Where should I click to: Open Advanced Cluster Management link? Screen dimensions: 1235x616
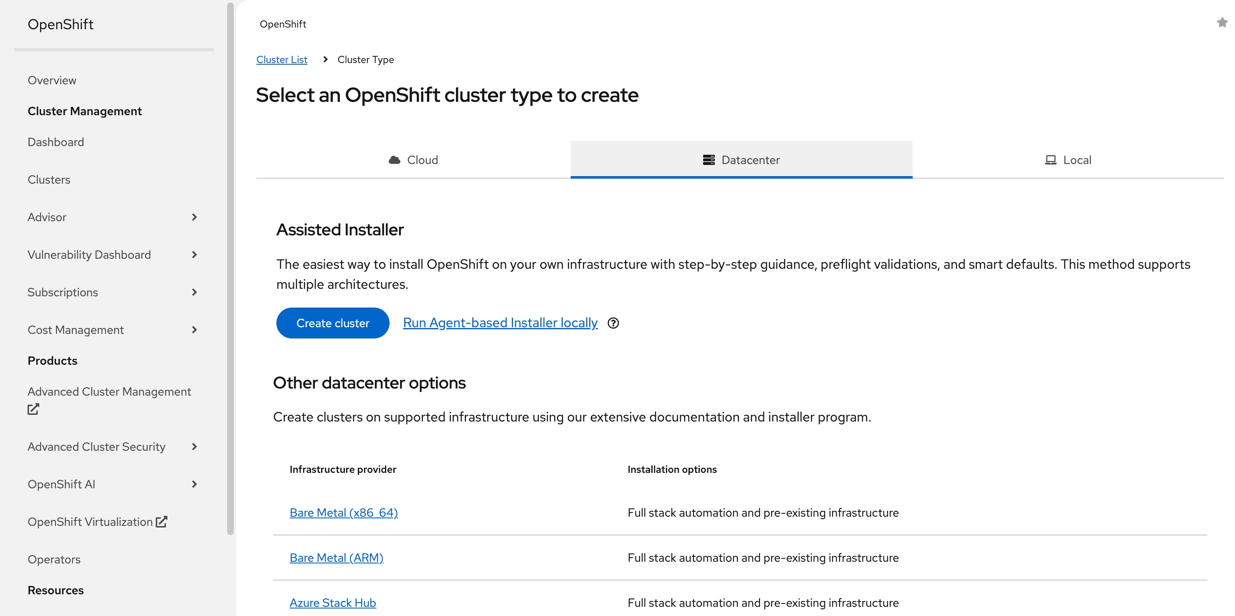(x=109, y=391)
